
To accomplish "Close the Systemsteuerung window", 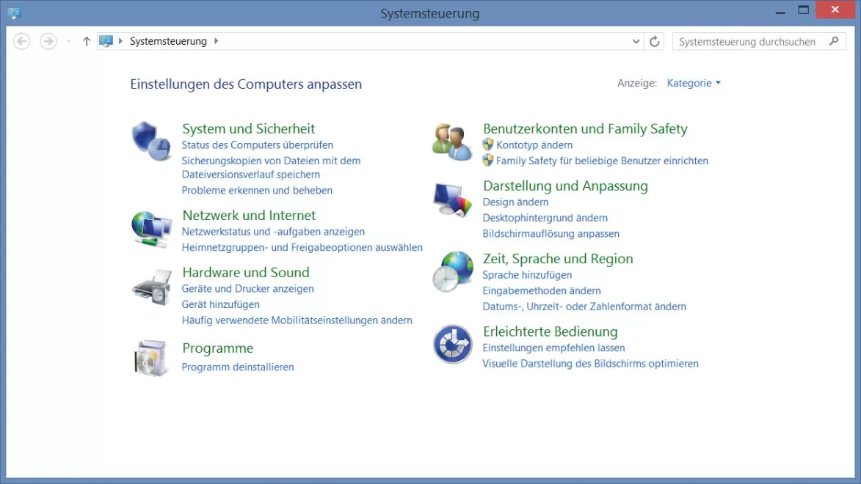I will pyautogui.click(x=835, y=10).
